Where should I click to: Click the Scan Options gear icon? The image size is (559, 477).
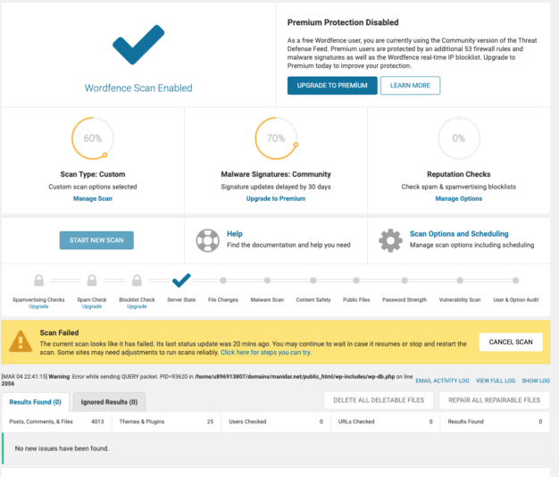tap(390, 239)
